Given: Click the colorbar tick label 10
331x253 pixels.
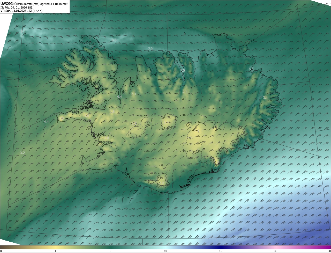Looking at the screenshot, I should coord(165,251).
